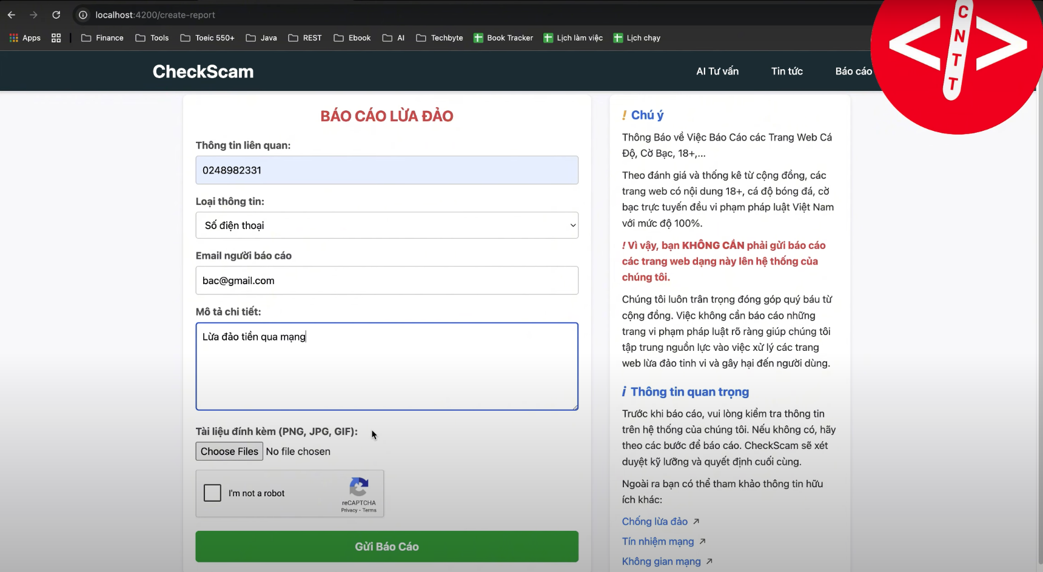Click the site info icon in address bar
This screenshot has width=1043, height=572.
(83, 15)
